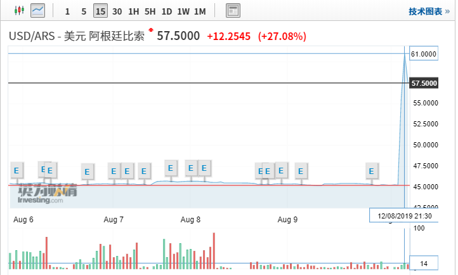Choose the 1W timeframe
458x275 pixels.
tap(183, 11)
